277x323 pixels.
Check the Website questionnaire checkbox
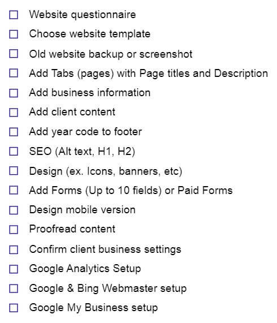14,15
